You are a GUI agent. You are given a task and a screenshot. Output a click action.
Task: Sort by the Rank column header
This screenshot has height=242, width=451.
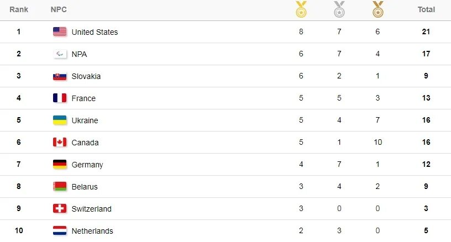click(x=19, y=9)
